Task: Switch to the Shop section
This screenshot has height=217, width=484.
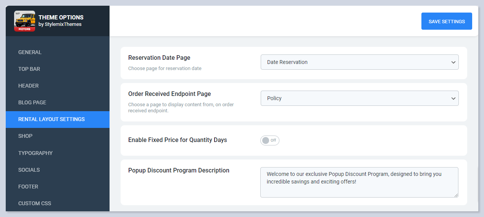Action: (25, 136)
